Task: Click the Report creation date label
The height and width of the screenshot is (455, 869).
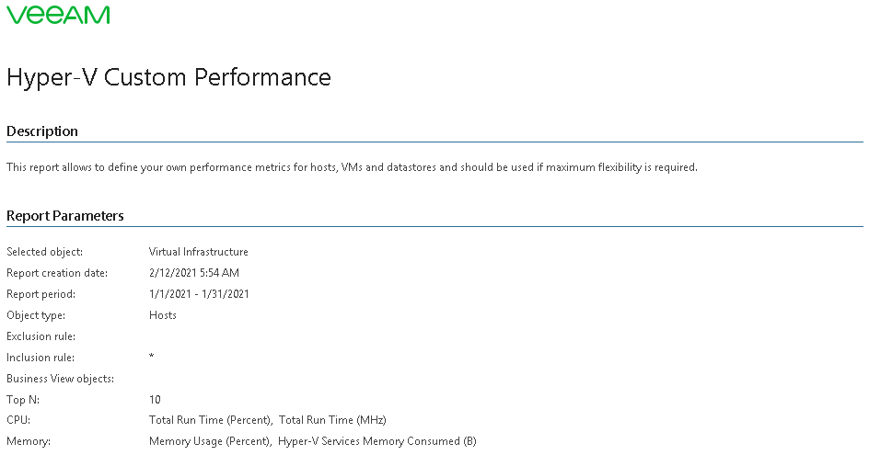Action: coord(57,273)
